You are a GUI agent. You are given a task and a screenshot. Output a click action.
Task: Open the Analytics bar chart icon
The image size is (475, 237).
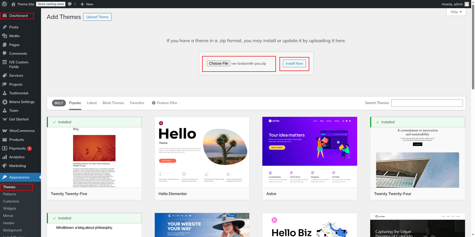(5, 157)
